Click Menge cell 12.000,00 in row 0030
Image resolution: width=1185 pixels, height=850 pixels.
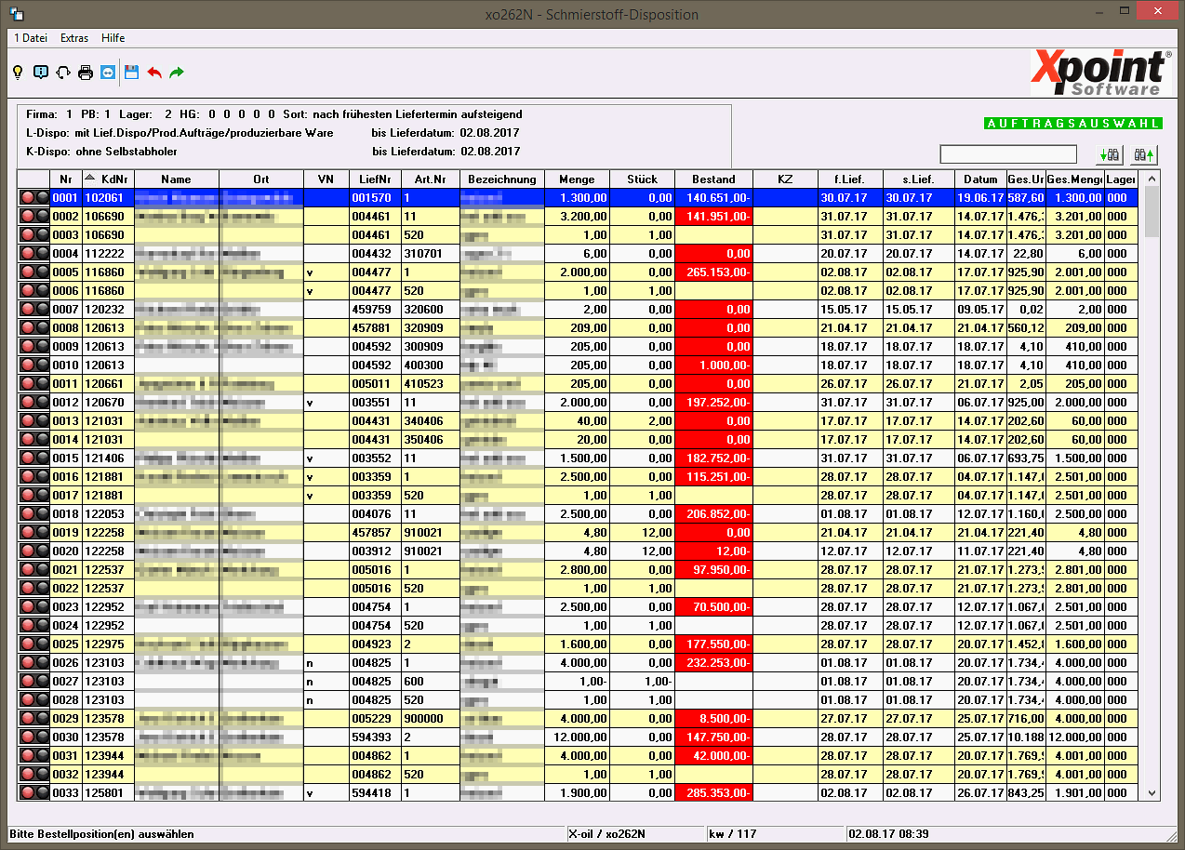click(577, 737)
